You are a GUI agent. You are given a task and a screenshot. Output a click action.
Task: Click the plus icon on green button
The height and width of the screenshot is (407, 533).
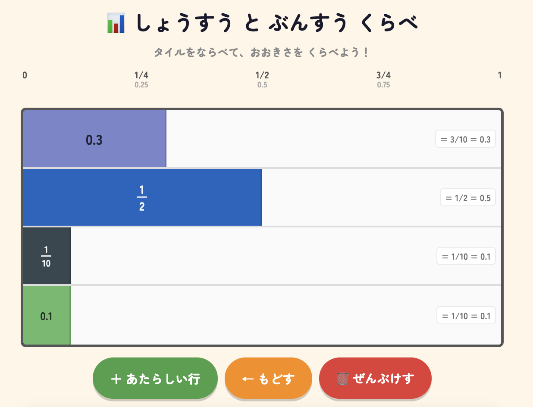(116, 379)
